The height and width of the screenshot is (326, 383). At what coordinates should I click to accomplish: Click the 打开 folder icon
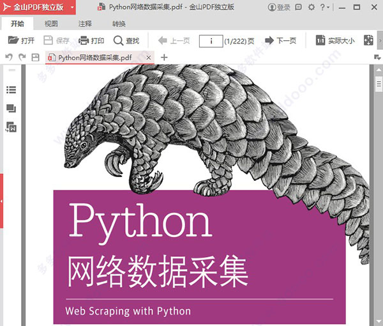13,40
